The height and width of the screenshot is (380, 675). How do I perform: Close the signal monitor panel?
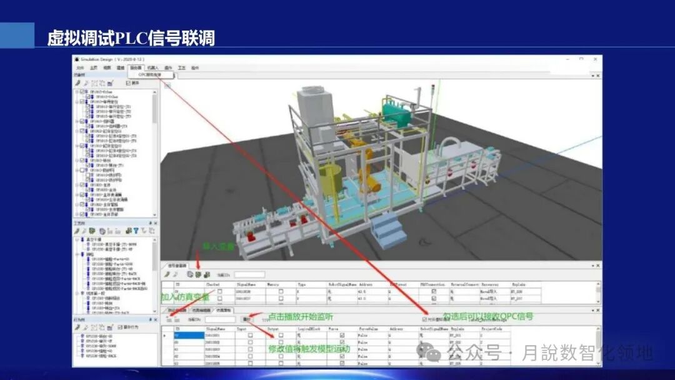pos(598,266)
